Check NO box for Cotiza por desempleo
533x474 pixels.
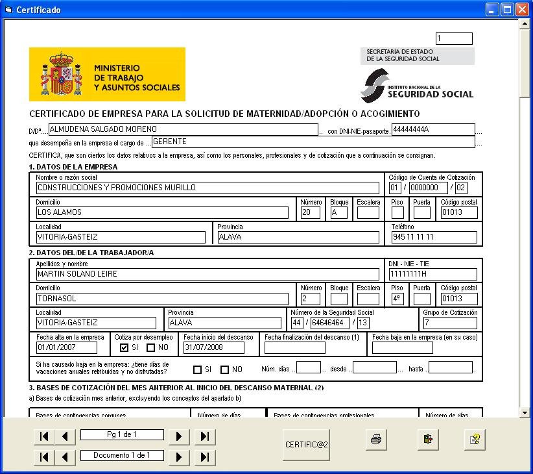point(151,348)
